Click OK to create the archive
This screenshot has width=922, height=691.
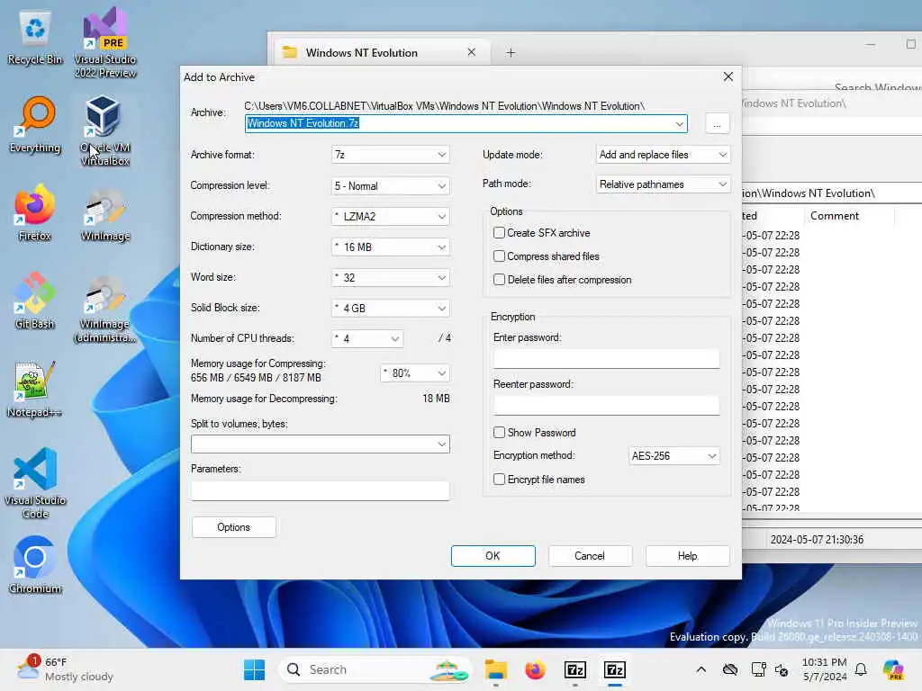pyautogui.click(x=493, y=556)
